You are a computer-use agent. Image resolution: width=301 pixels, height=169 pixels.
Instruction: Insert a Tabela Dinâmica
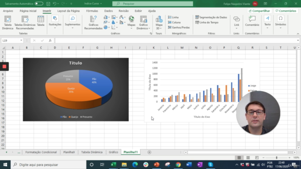8,23
